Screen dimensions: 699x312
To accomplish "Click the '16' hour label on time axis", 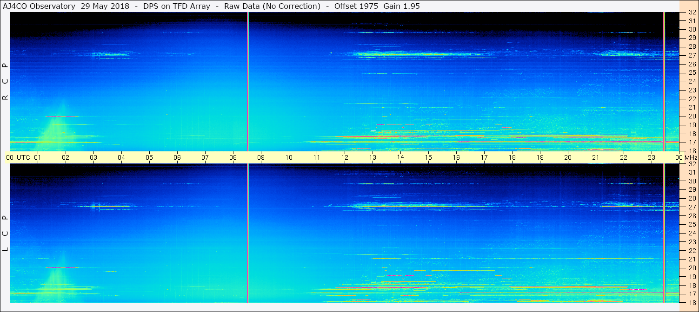I will 456,157.
